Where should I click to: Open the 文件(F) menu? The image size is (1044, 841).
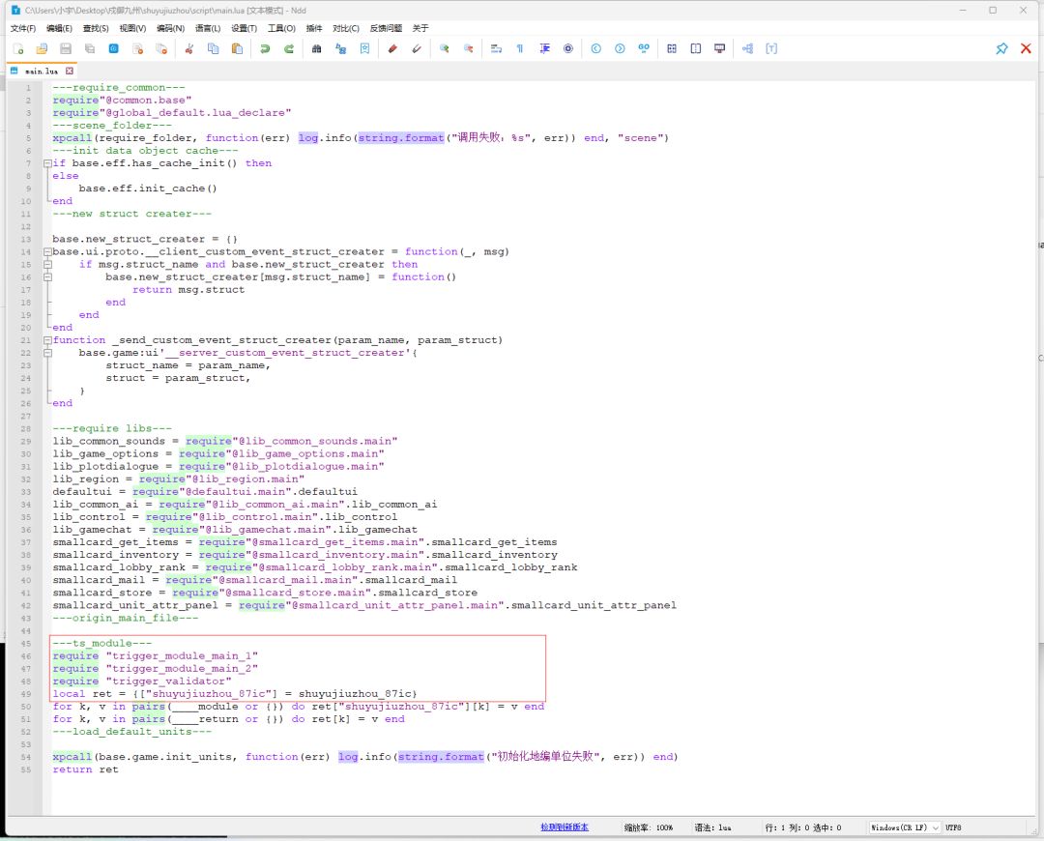[23, 29]
